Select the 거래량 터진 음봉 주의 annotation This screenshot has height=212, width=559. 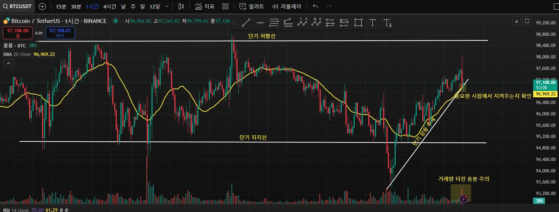click(x=464, y=178)
